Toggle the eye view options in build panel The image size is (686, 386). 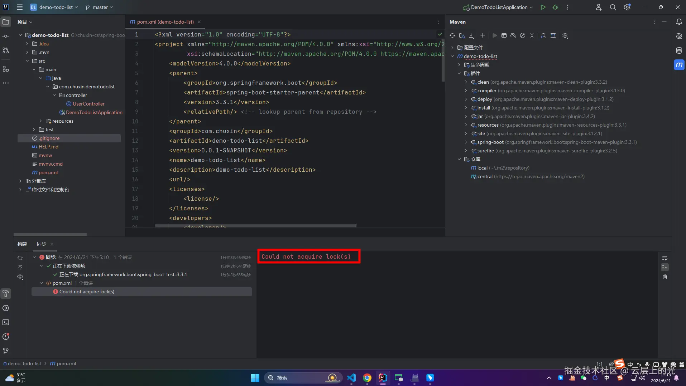tap(20, 277)
